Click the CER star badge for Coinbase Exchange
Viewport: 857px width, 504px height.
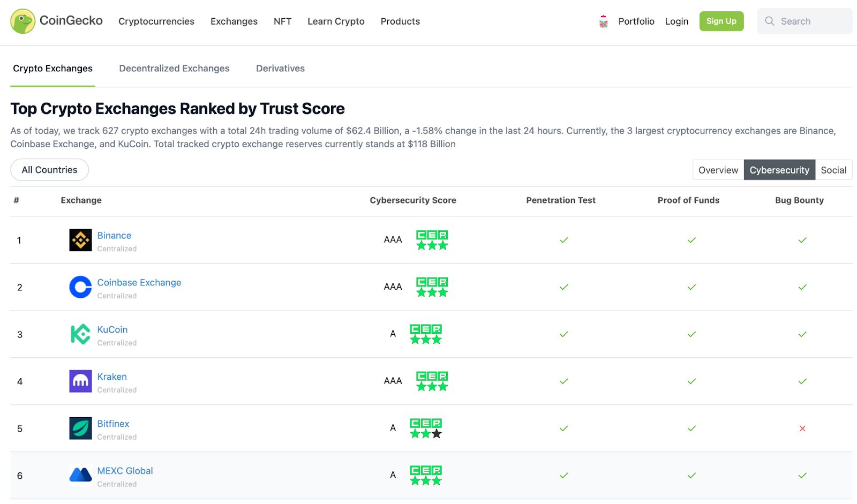point(432,287)
